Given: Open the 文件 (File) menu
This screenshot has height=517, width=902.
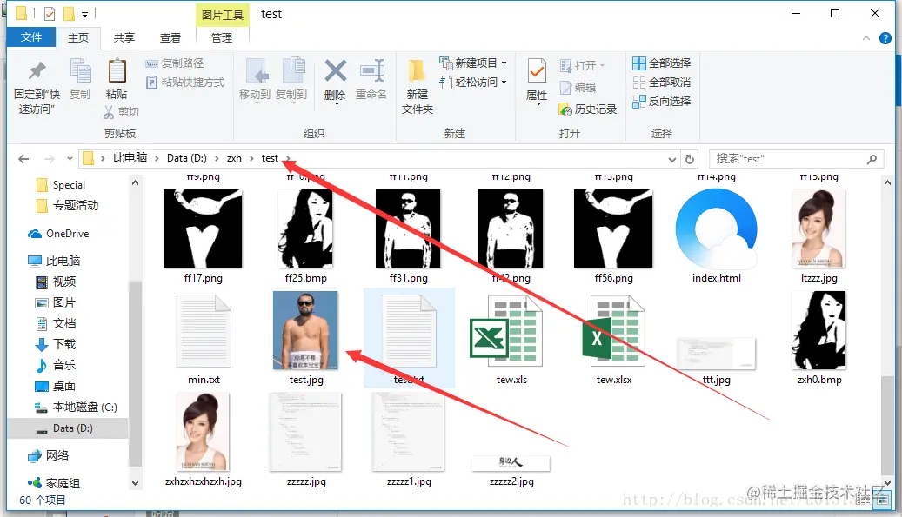Looking at the screenshot, I should pos(31,37).
